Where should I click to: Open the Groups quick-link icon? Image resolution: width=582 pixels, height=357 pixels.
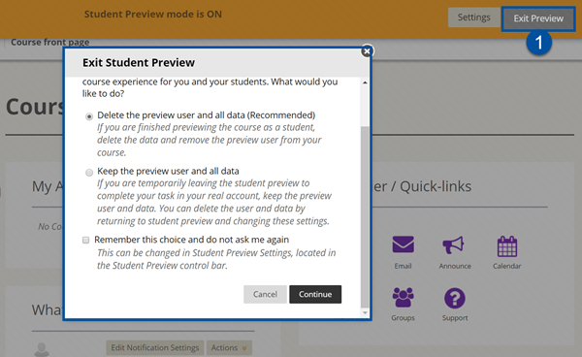(403, 297)
